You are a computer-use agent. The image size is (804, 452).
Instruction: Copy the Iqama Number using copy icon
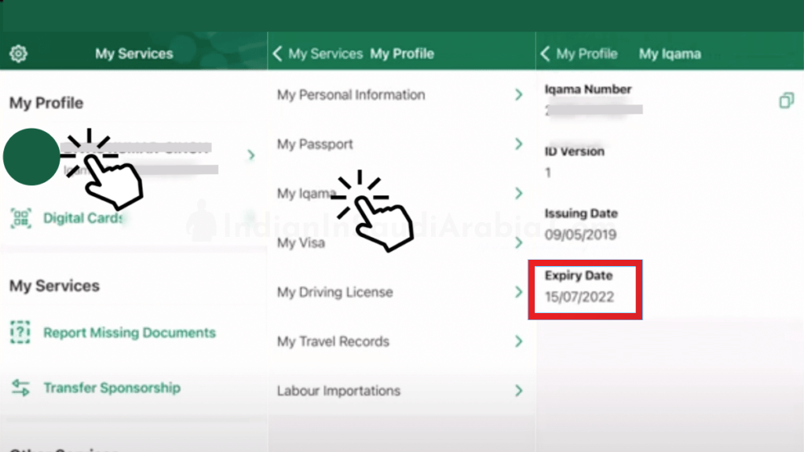[786, 100]
